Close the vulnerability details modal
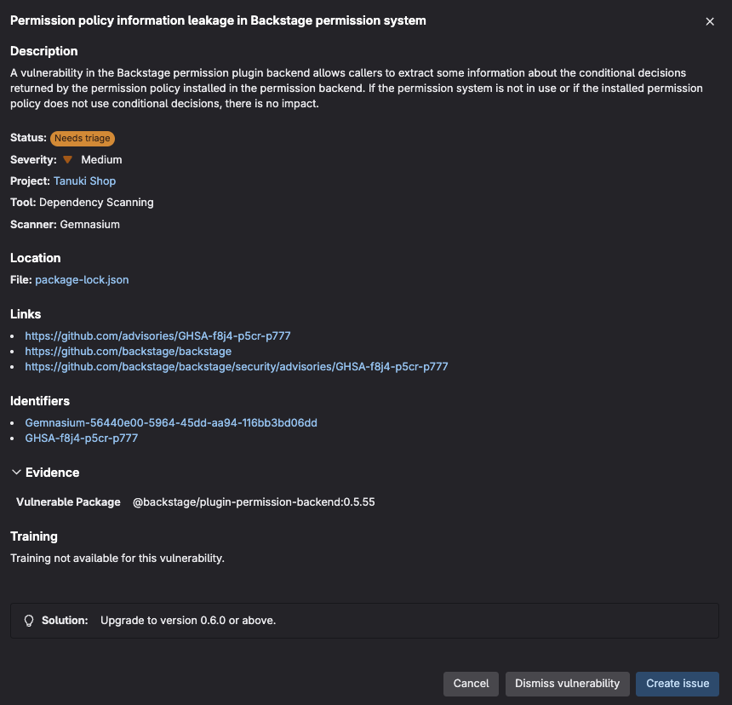This screenshot has height=705, width=732. 710,21
